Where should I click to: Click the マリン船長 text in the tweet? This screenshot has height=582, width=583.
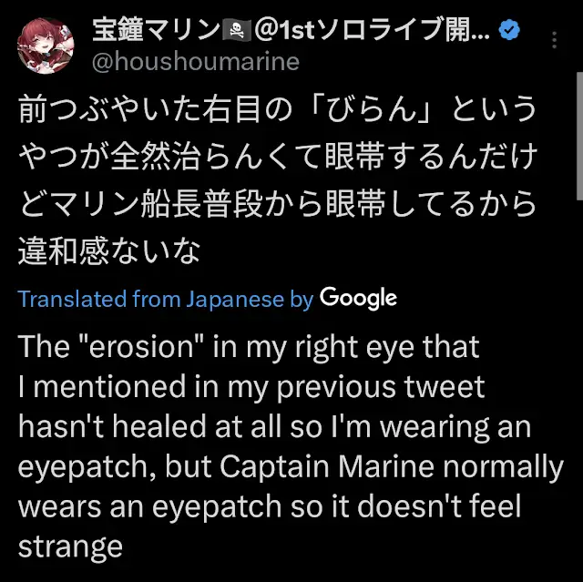(124, 205)
